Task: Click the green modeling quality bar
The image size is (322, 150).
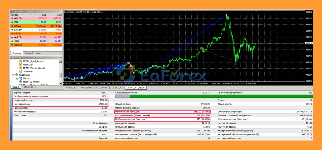Action: (221, 96)
